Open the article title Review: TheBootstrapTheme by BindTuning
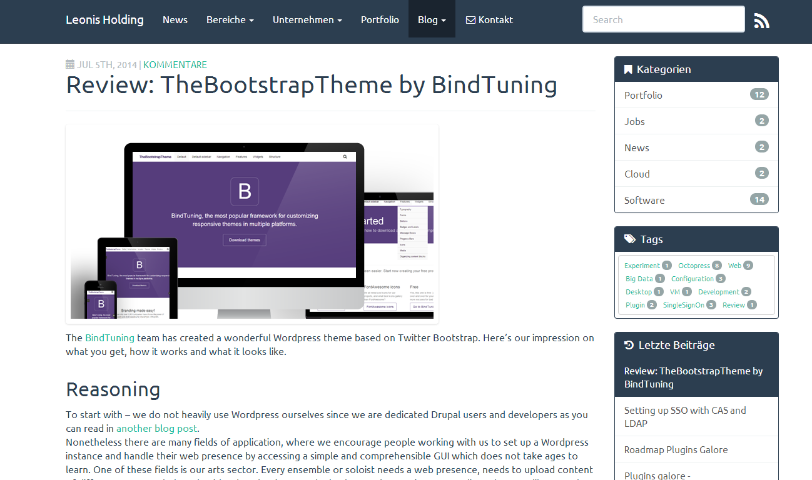The image size is (812, 480). (312, 85)
